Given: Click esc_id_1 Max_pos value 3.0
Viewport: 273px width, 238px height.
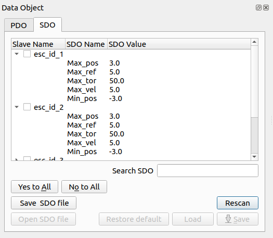Looking at the screenshot, I should pyautogui.click(x=114, y=63).
